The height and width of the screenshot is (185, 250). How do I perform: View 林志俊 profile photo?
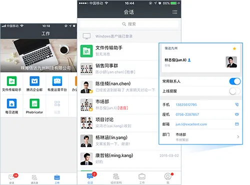[231, 62]
